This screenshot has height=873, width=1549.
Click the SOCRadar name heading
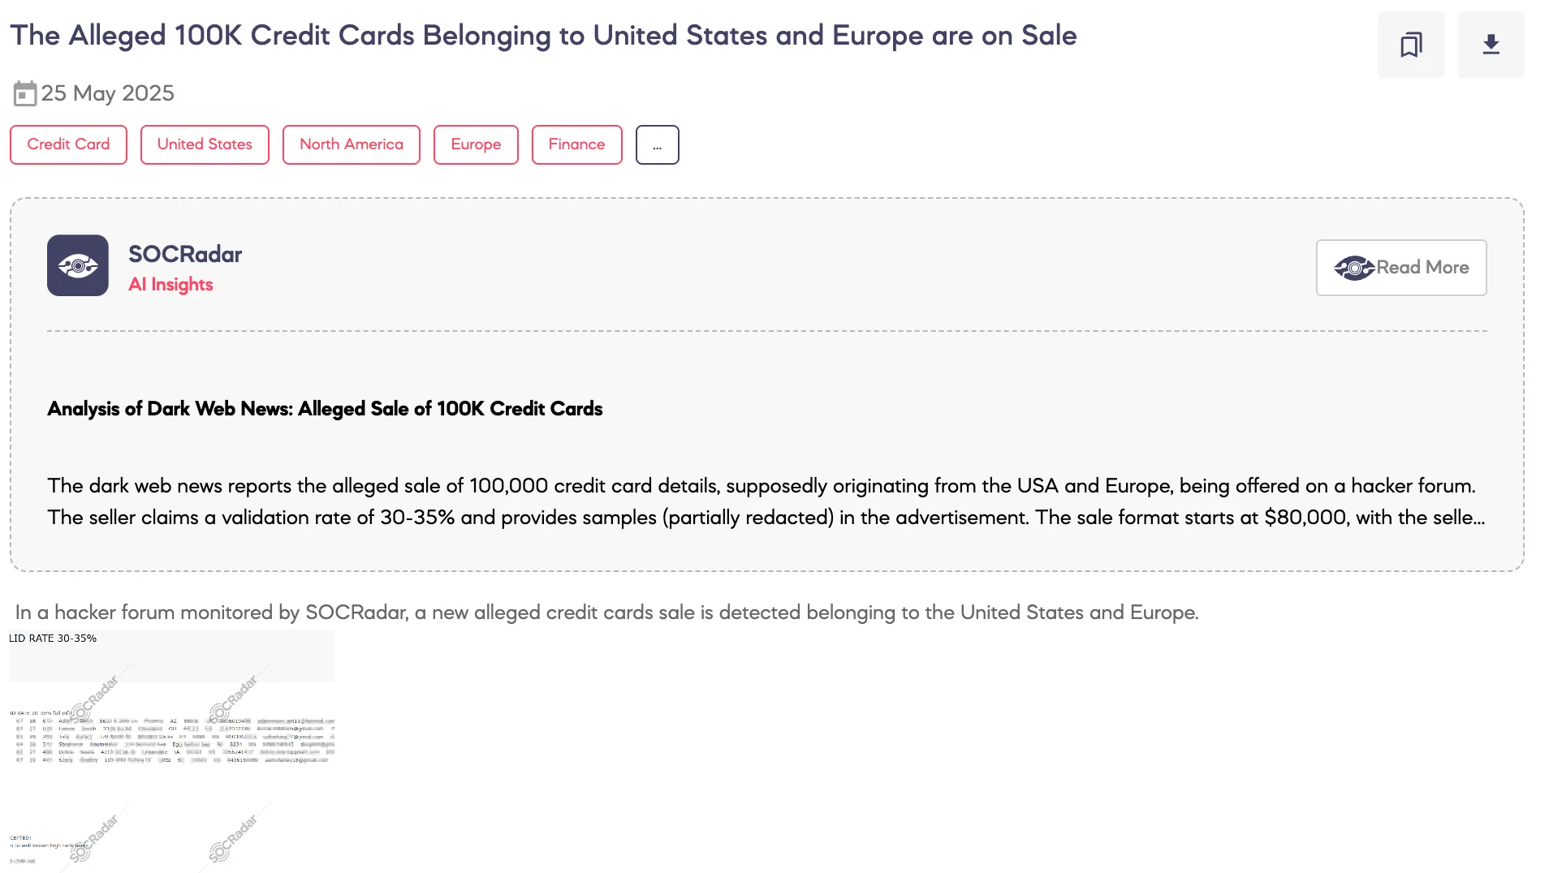pos(185,254)
